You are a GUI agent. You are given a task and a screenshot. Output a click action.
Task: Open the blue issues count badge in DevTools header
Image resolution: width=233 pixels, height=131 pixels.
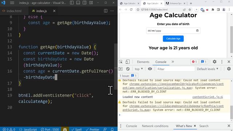click(x=204, y=61)
